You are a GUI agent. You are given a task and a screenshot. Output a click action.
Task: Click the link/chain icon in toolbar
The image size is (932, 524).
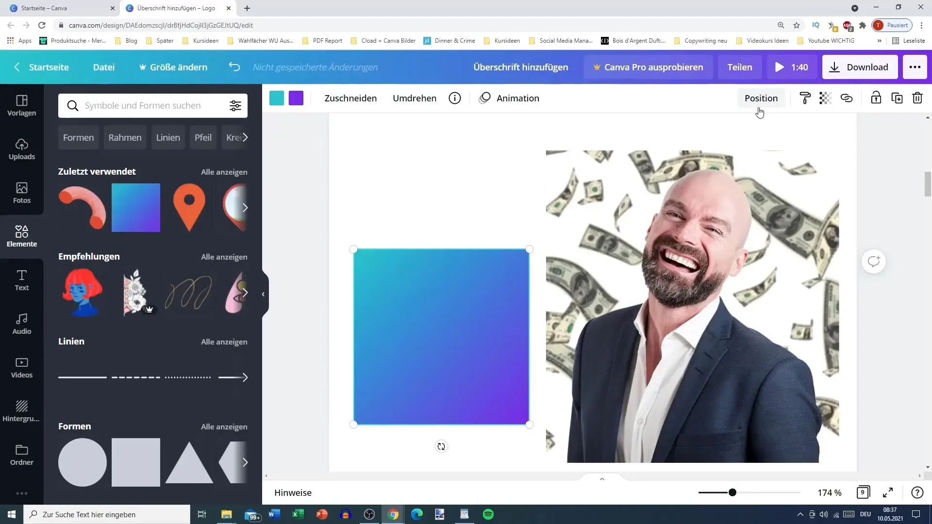847,98
